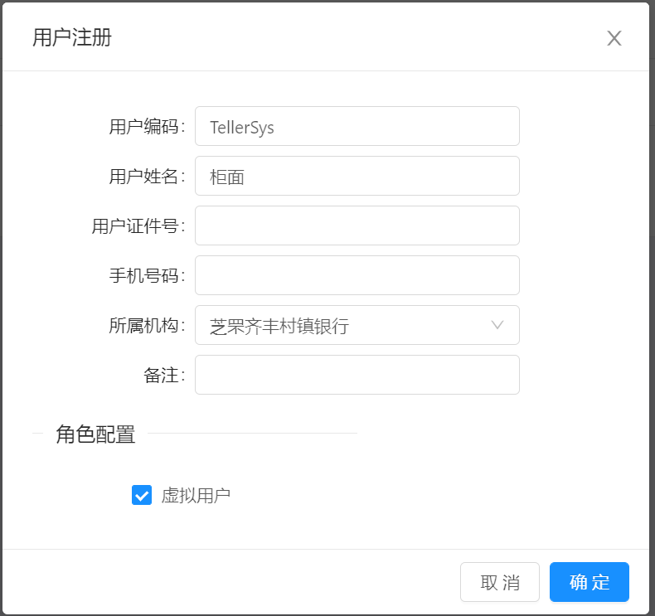Click the 备注 label

pyautogui.click(x=164, y=375)
